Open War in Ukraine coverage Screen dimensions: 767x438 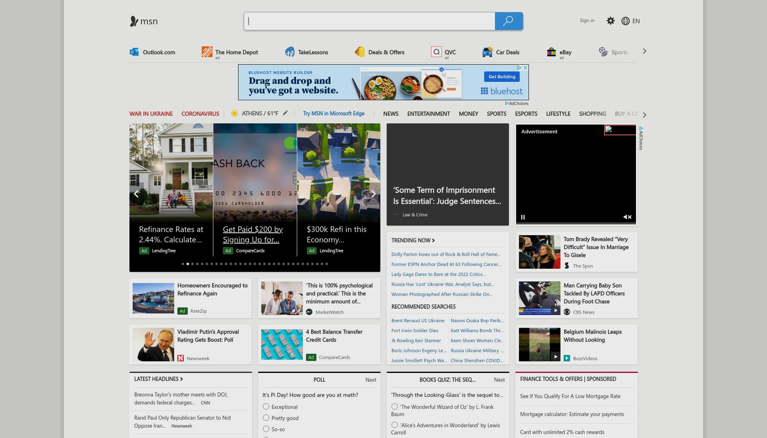pos(151,114)
